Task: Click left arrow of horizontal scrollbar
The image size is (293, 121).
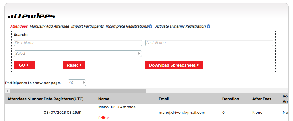Action: (x=7, y=91)
